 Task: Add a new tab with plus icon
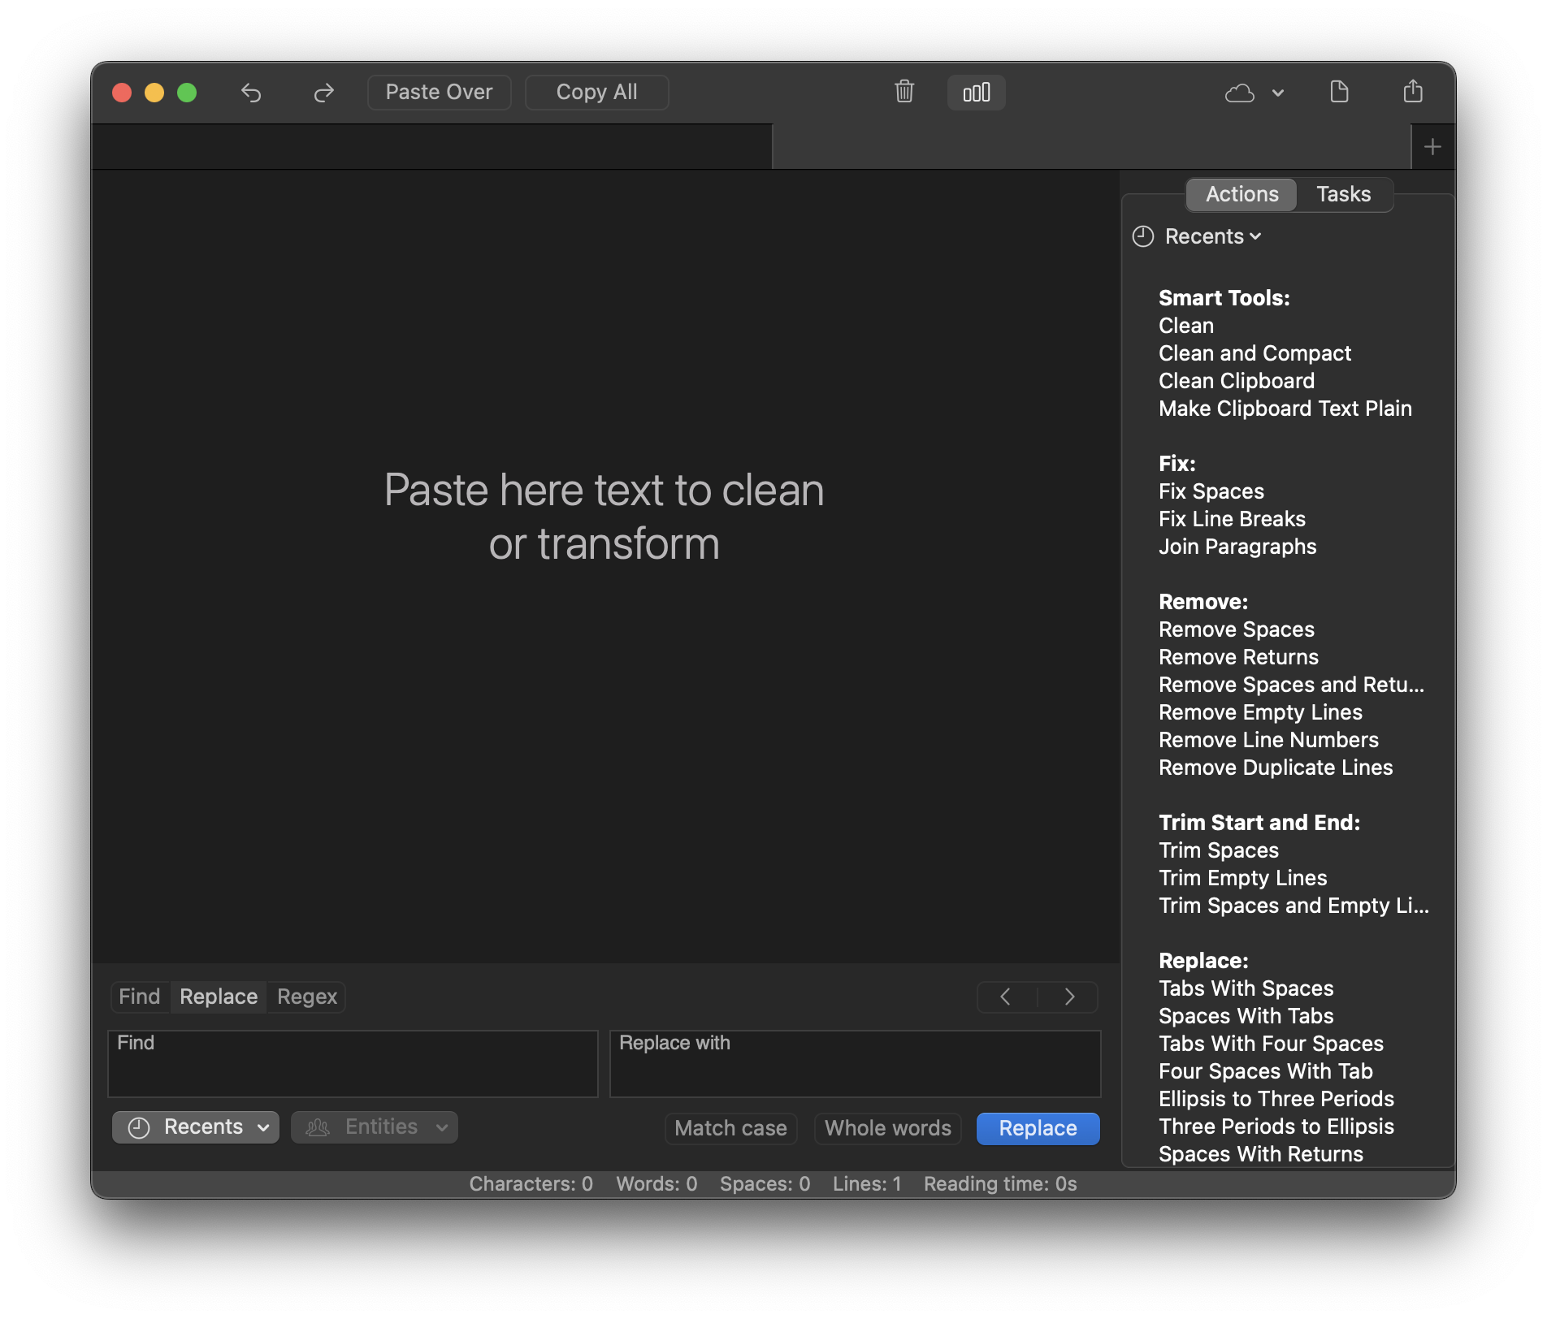pos(1432,147)
